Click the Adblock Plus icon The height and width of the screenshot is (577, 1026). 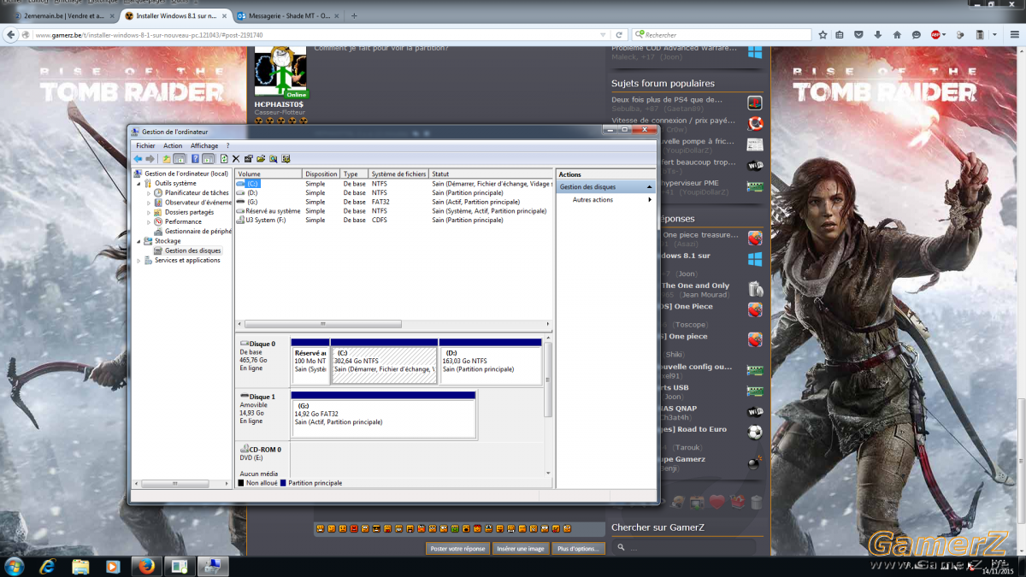click(935, 35)
